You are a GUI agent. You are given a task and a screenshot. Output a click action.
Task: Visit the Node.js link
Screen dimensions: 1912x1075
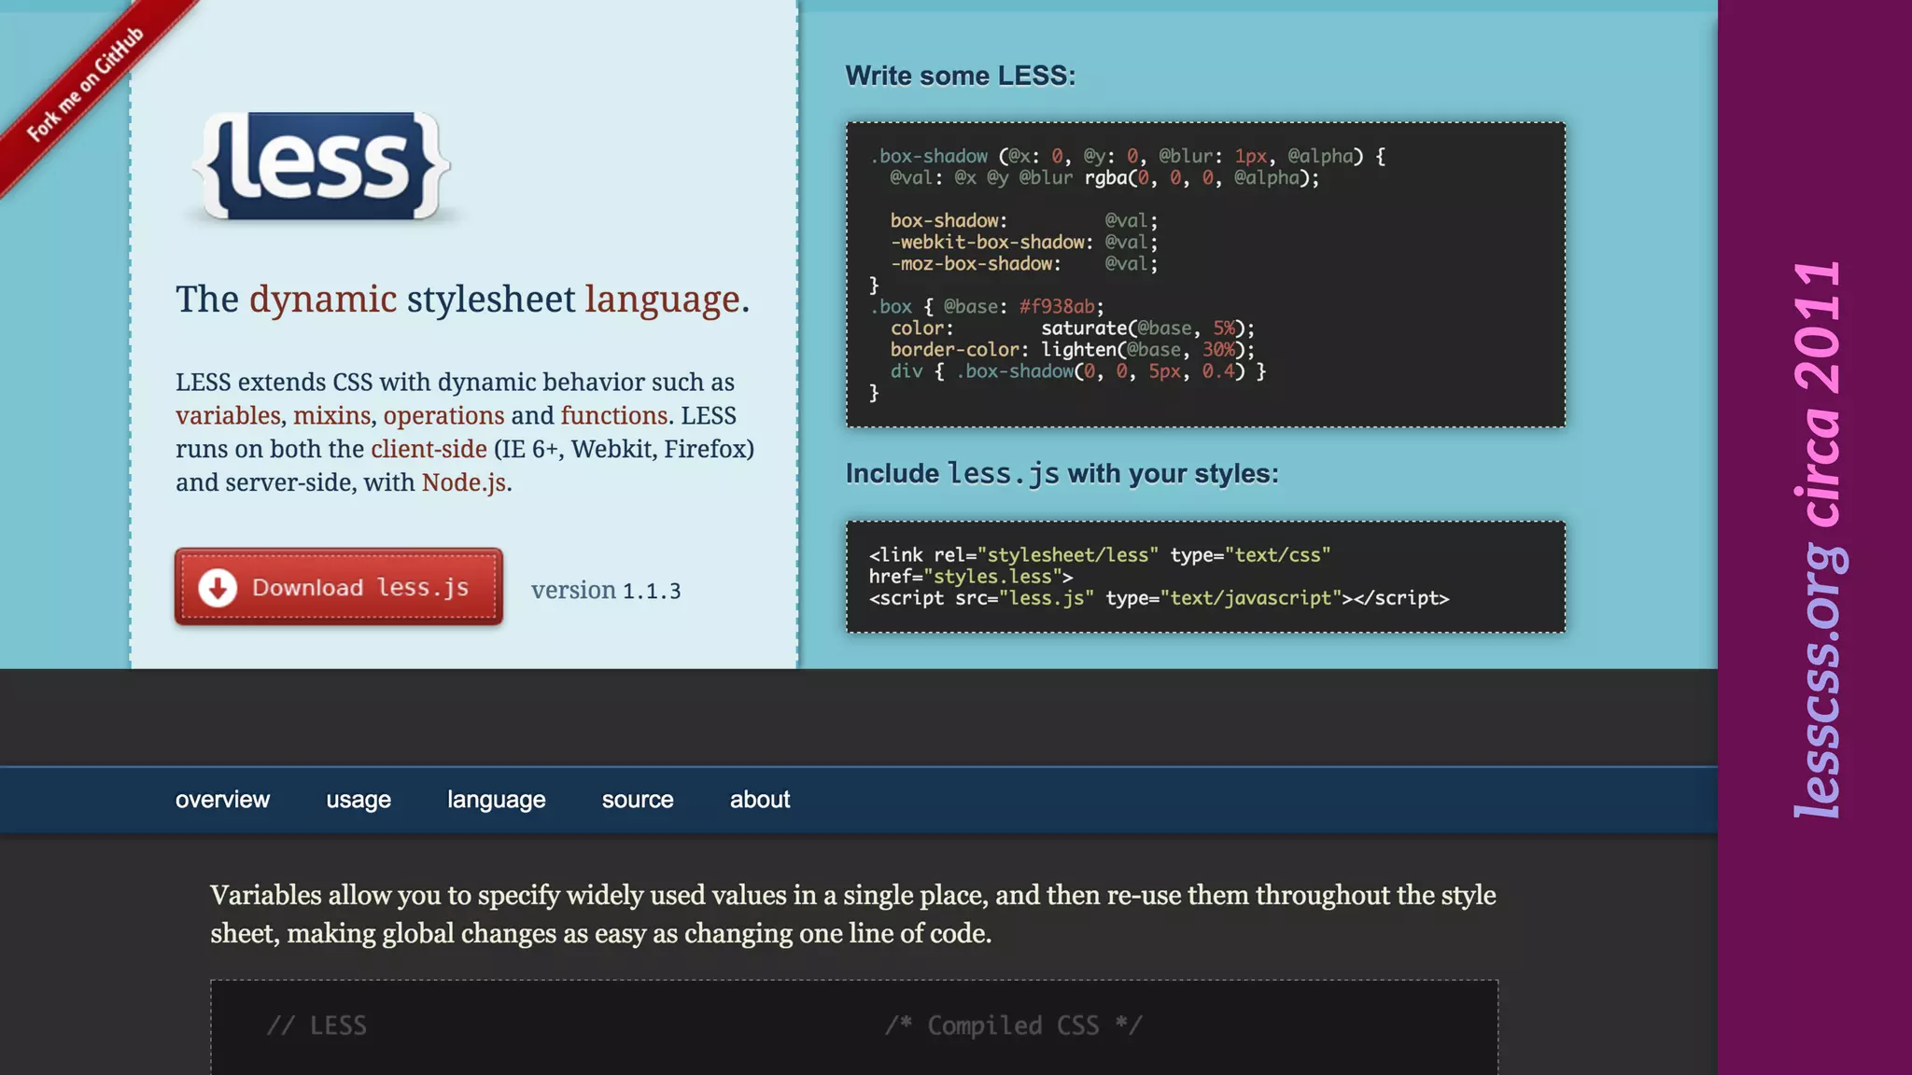[x=464, y=482]
